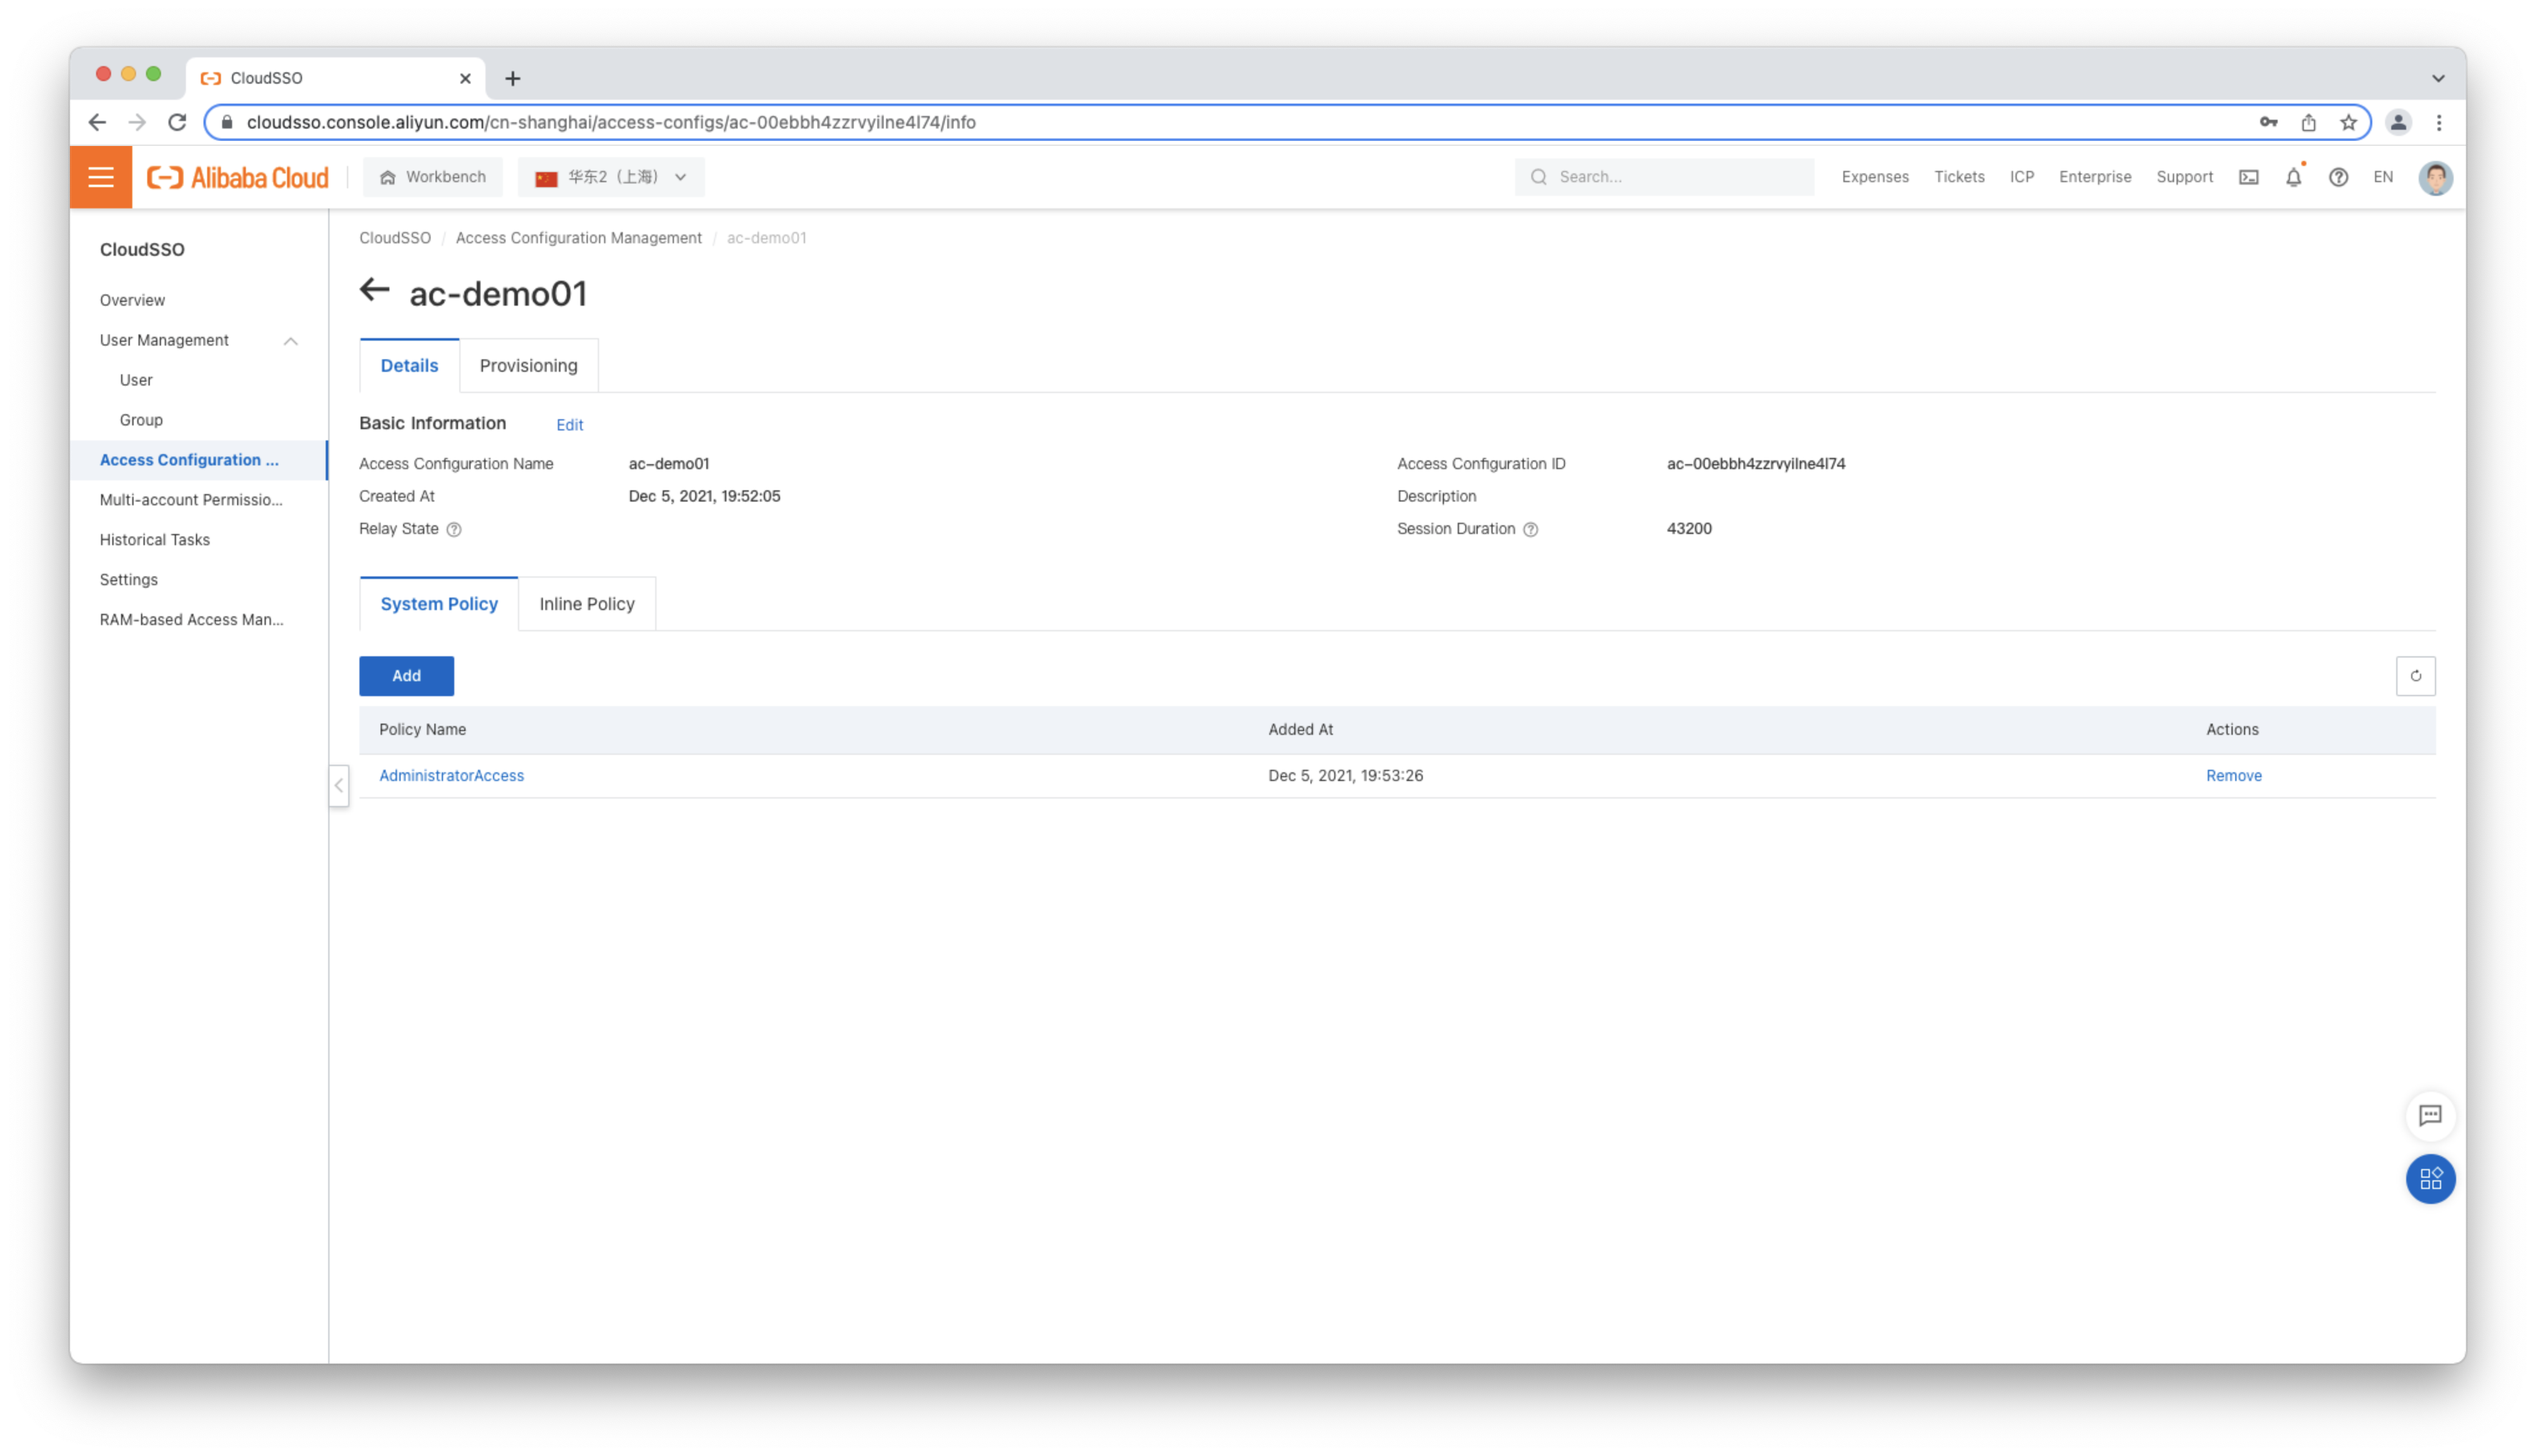
Task: Collapse the User Management sidebar section
Action: pyautogui.click(x=291, y=341)
